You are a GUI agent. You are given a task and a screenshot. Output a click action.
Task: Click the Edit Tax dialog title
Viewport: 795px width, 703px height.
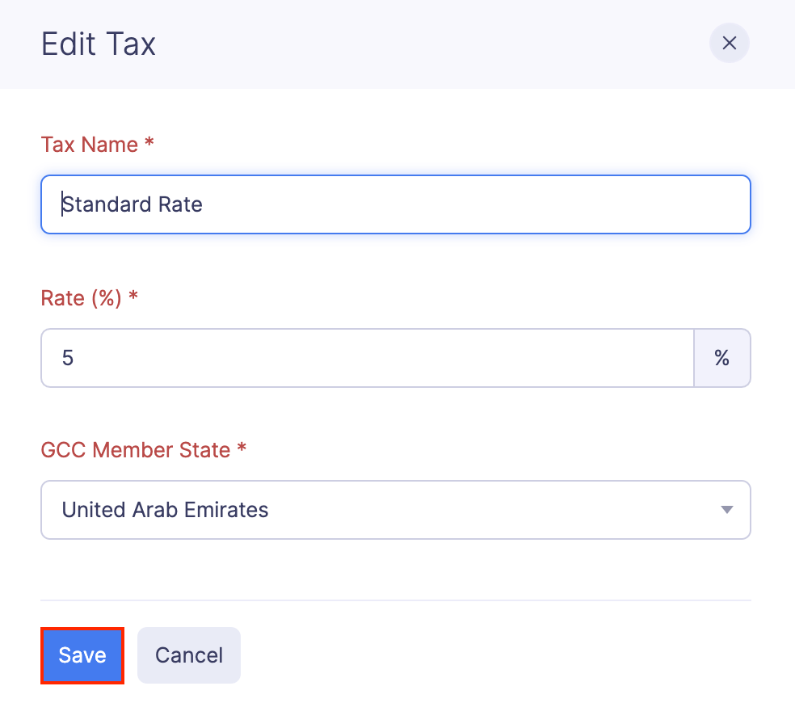pos(98,44)
